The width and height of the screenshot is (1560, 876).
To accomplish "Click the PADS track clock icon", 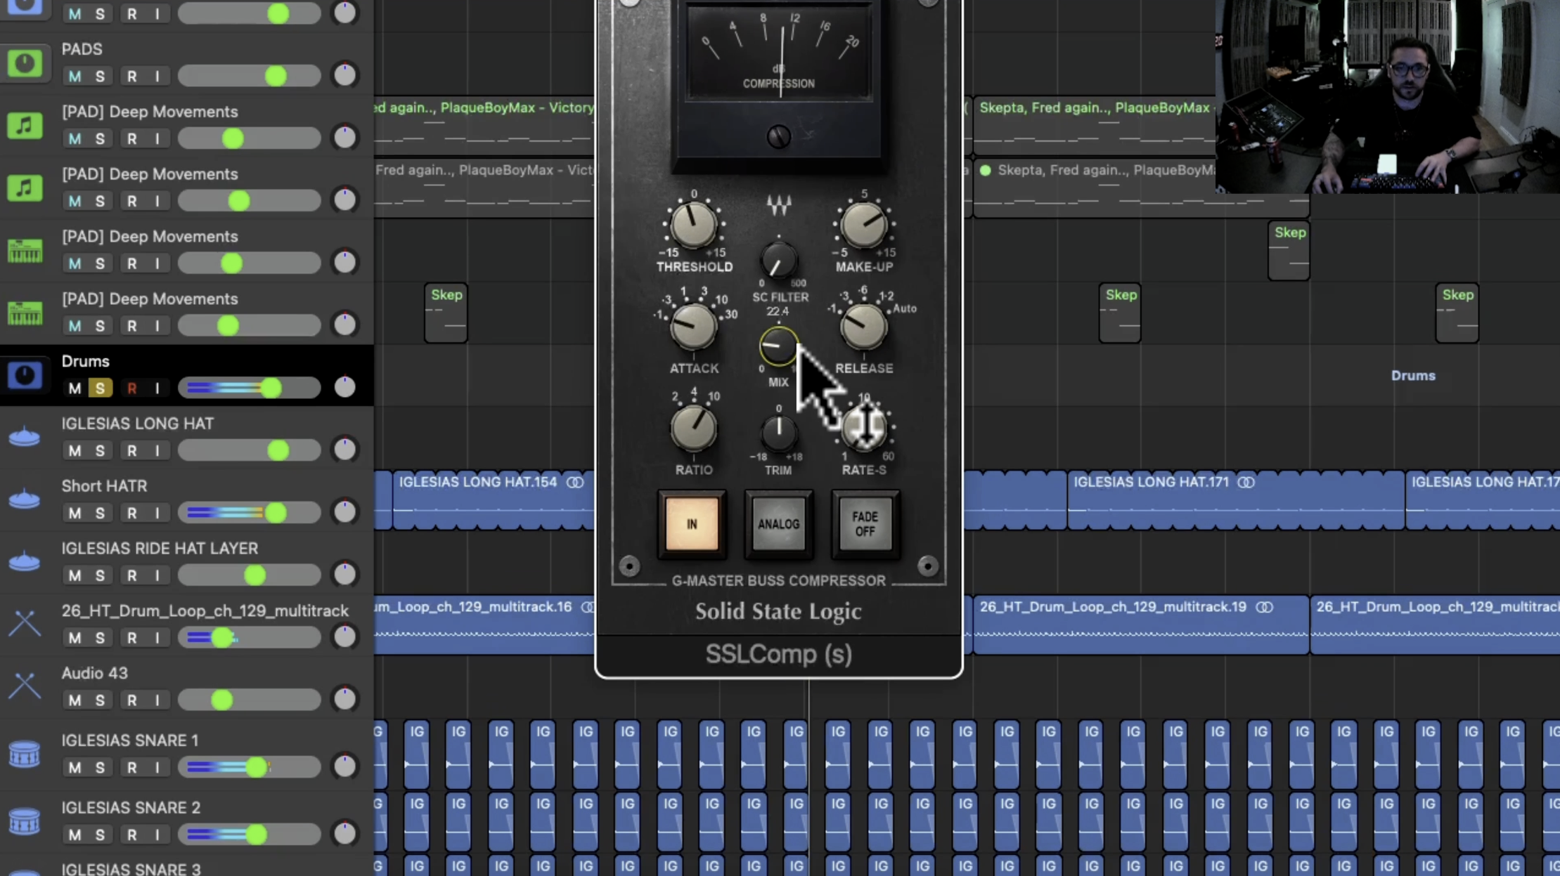I will [25, 63].
